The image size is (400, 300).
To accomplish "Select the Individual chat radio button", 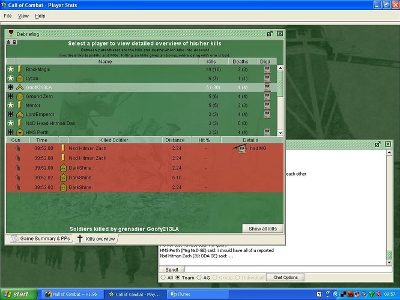I will 237,277.
